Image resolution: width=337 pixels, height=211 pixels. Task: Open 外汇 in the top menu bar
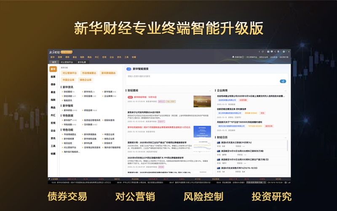coord(97,57)
